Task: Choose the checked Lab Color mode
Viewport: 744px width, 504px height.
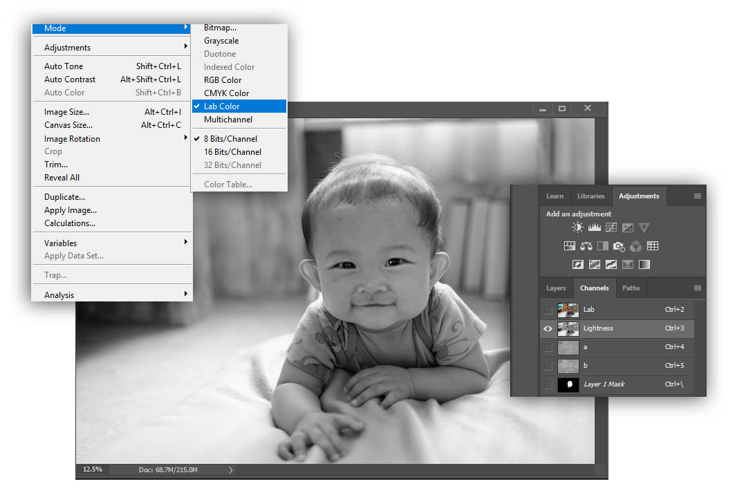Action: click(x=239, y=106)
